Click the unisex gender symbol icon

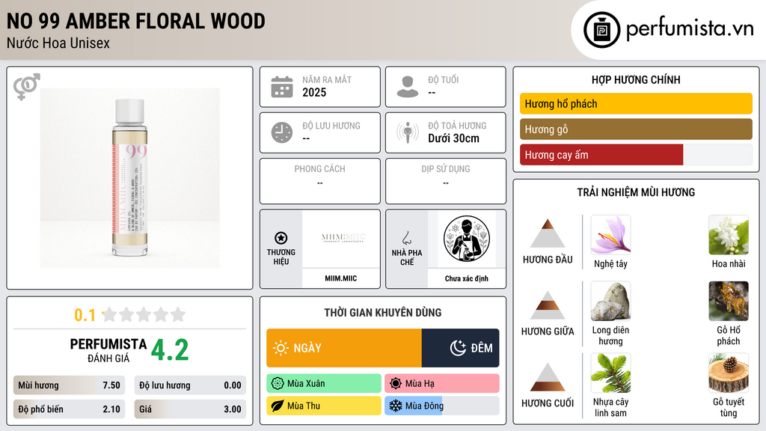click(26, 87)
